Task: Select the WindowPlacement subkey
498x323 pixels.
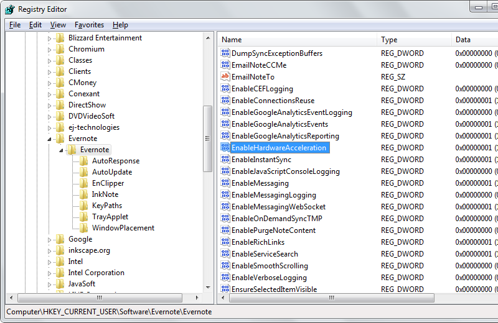Action: 123,228
